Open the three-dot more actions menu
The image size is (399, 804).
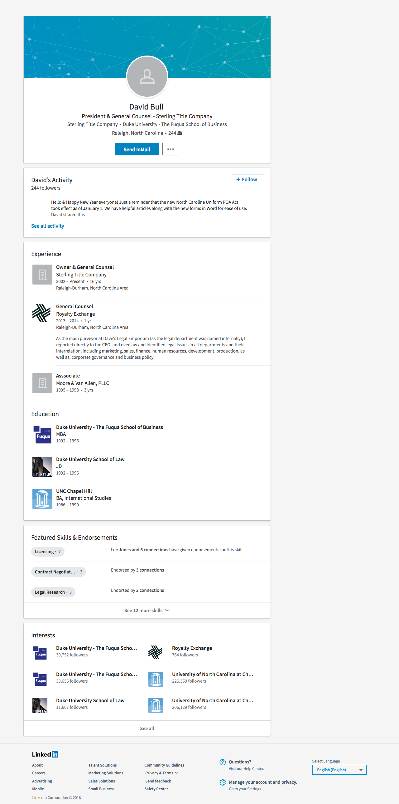pyautogui.click(x=171, y=149)
